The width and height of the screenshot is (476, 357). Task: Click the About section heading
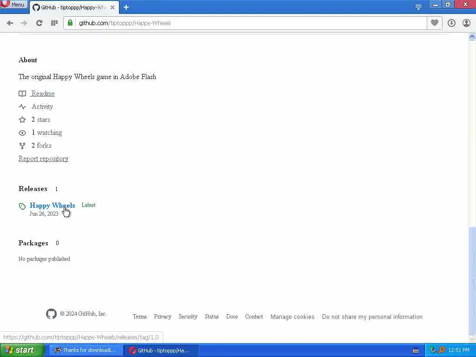tap(28, 60)
